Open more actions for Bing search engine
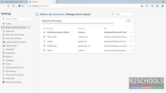 pos(131,32)
